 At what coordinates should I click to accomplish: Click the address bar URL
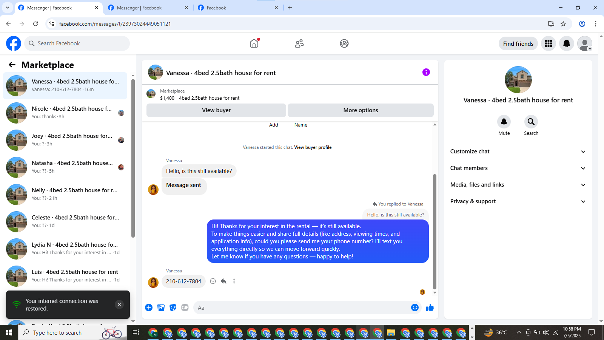click(115, 24)
